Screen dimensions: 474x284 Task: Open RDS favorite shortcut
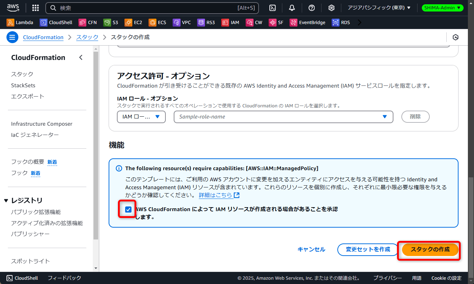[341, 22]
